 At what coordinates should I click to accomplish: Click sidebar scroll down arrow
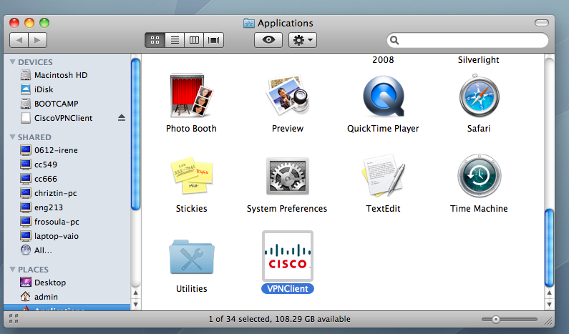[x=135, y=304]
